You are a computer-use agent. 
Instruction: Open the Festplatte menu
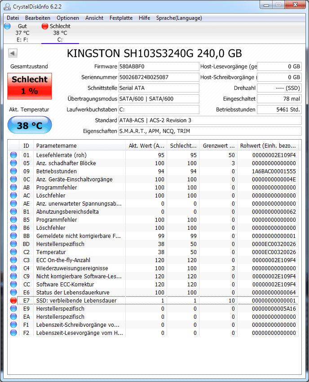pyautogui.click(x=121, y=18)
